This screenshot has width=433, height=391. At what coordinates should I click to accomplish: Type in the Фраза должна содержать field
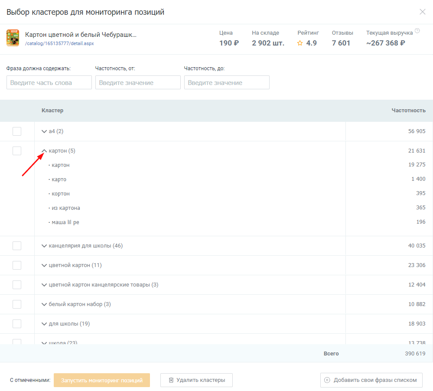coord(49,83)
